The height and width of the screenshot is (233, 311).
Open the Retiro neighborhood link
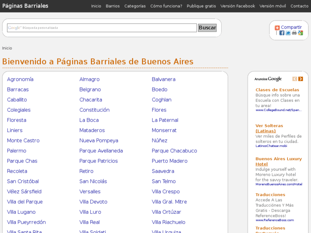pos(86,171)
